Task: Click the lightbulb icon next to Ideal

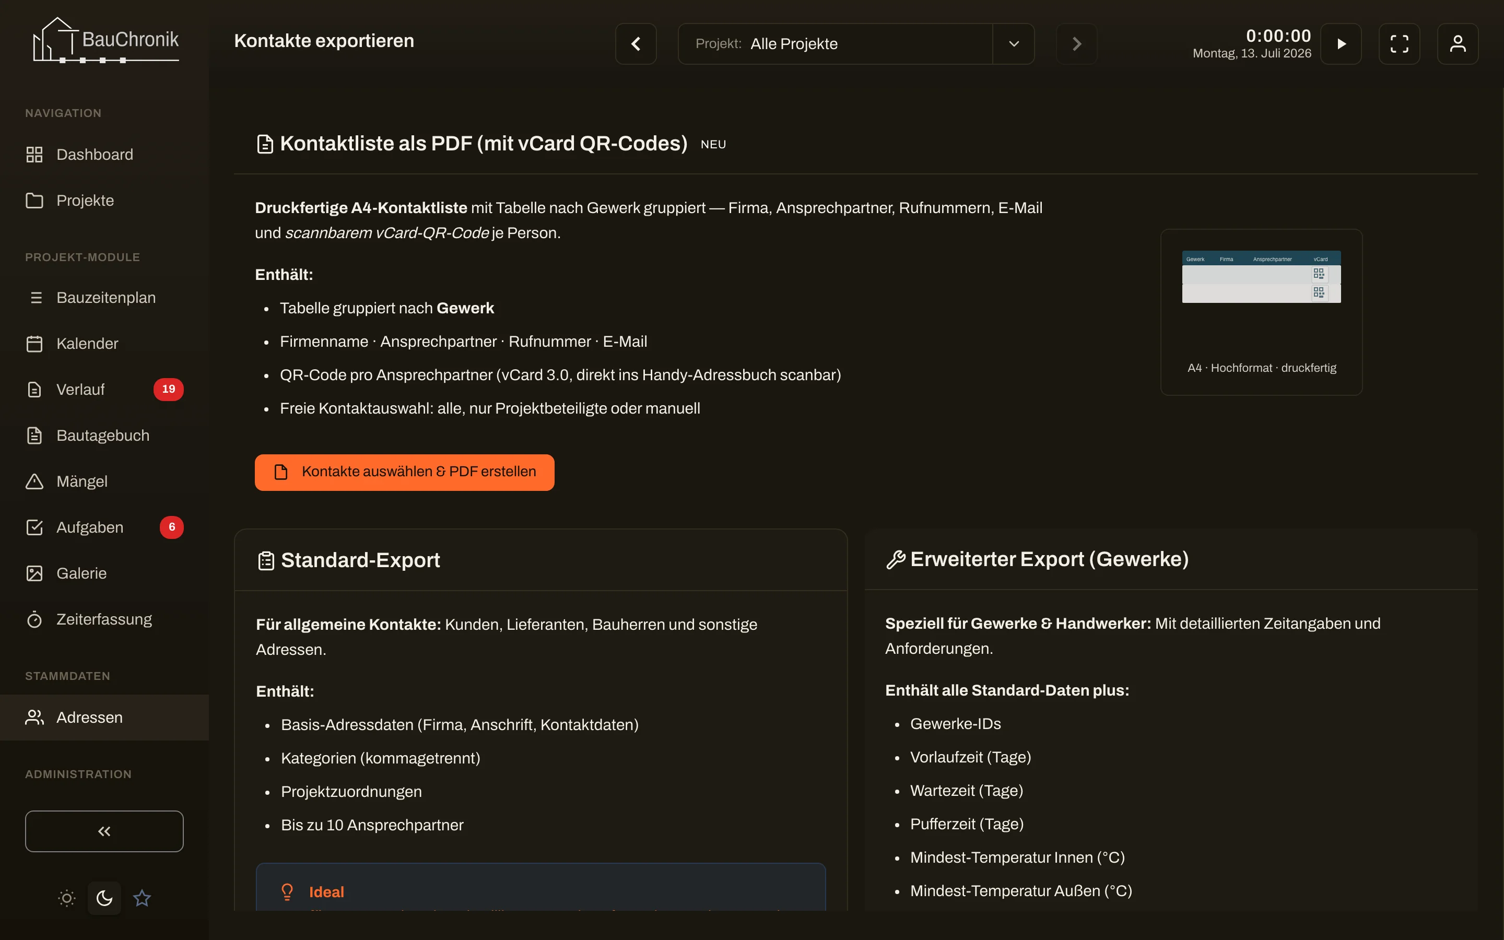Action: [x=287, y=892]
